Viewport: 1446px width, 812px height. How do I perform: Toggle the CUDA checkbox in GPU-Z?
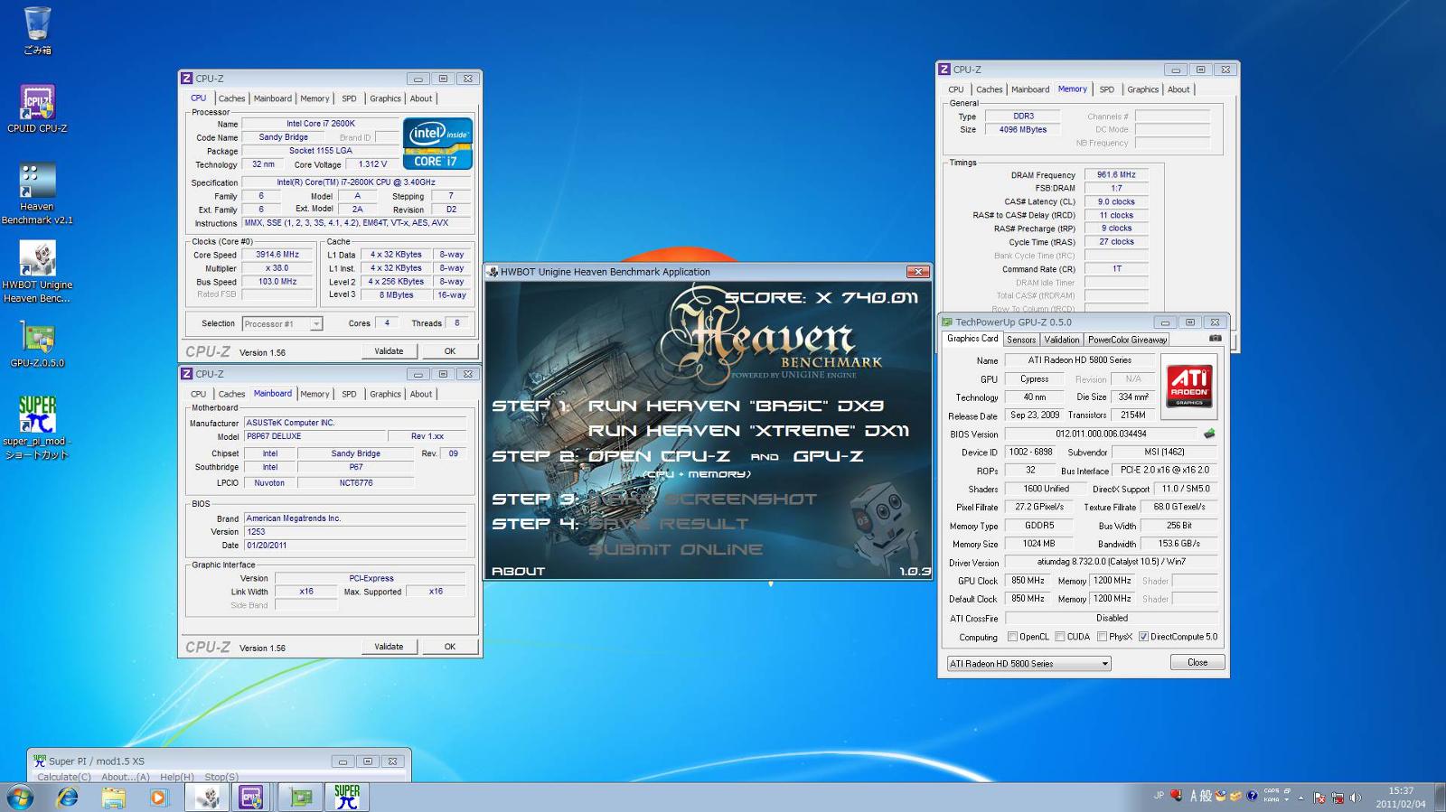1060,637
